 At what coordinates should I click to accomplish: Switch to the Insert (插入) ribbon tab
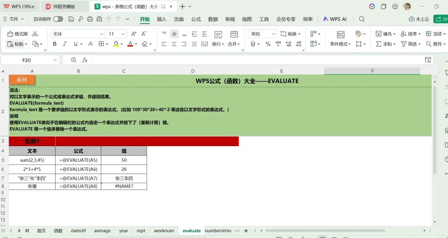pos(162,19)
